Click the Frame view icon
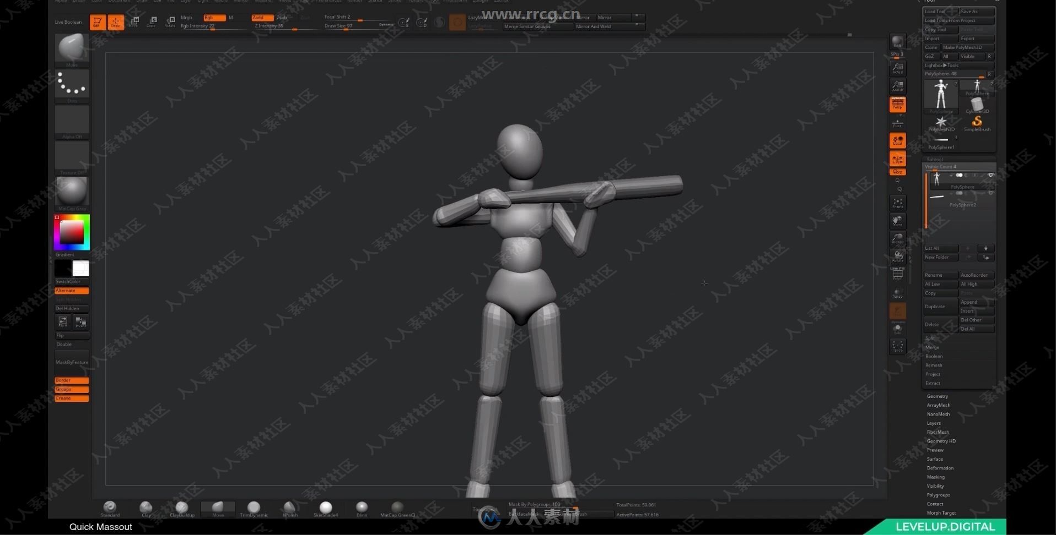The width and height of the screenshot is (1056, 535). click(x=897, y=203)
